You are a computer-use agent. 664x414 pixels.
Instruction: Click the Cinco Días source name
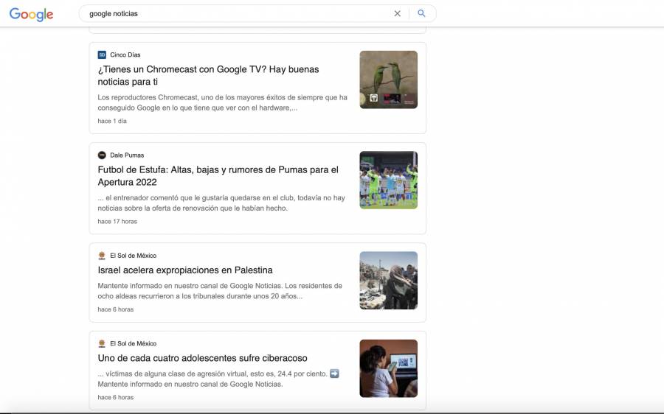125,55
